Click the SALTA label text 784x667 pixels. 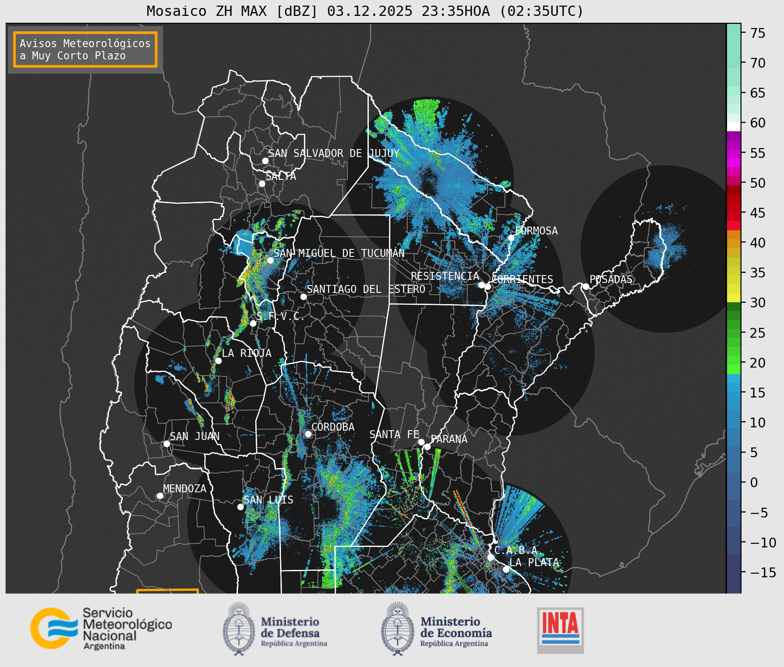click(281, 176)
